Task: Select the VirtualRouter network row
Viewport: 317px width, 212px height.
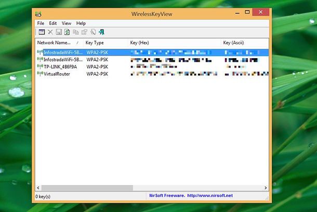Action: click(x=152, y=74)
